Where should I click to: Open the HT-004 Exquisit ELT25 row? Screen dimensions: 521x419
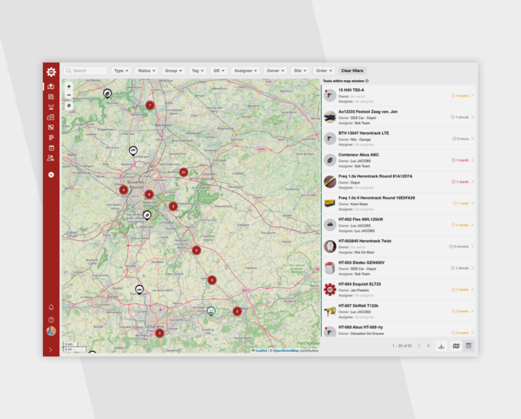tap(399, 289)
